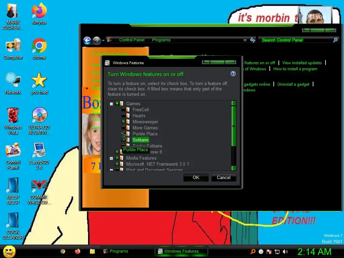Click Control Panel in the address breadcrumb
The height and width of the screenshot is (258, 344).
click(x=132, y=40)
